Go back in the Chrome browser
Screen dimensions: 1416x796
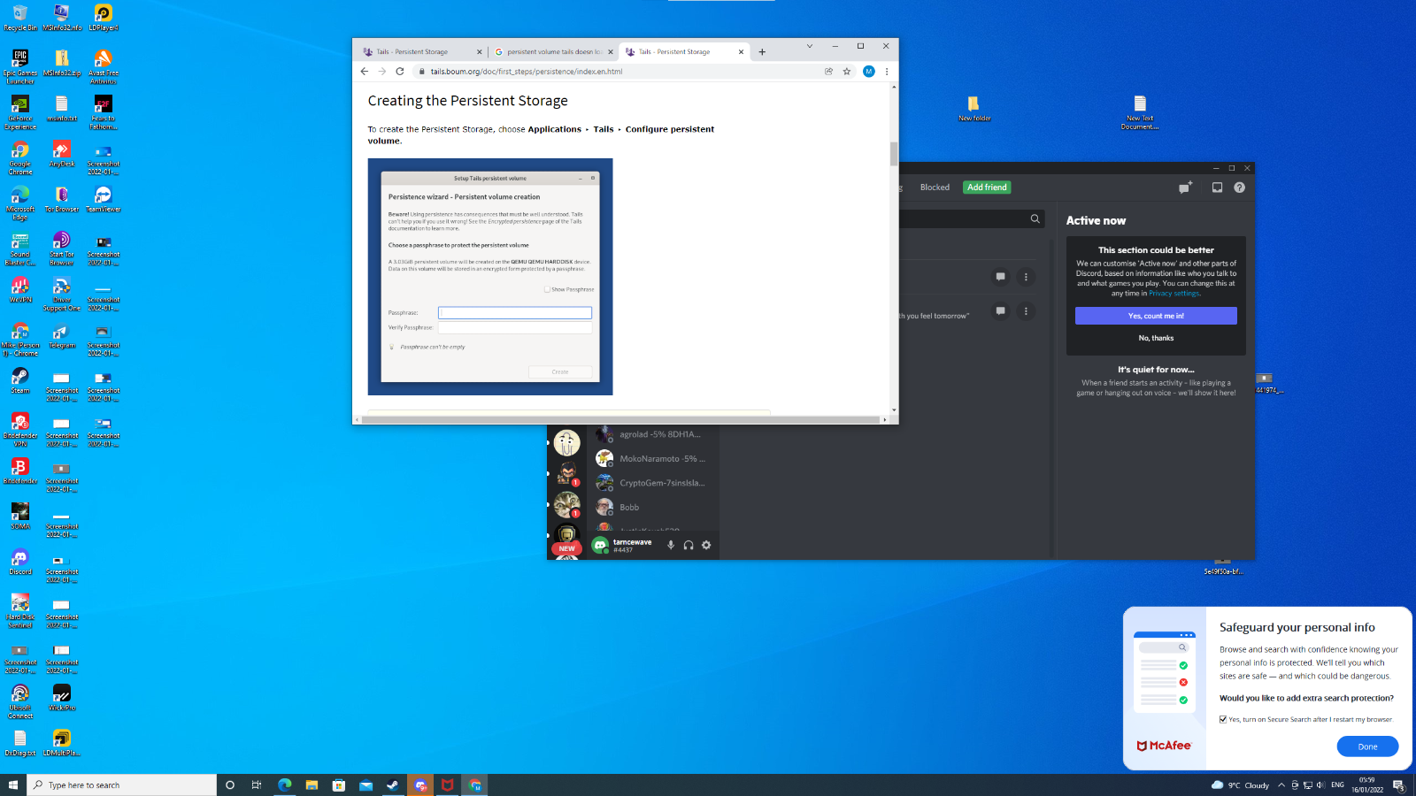[365, 72]
